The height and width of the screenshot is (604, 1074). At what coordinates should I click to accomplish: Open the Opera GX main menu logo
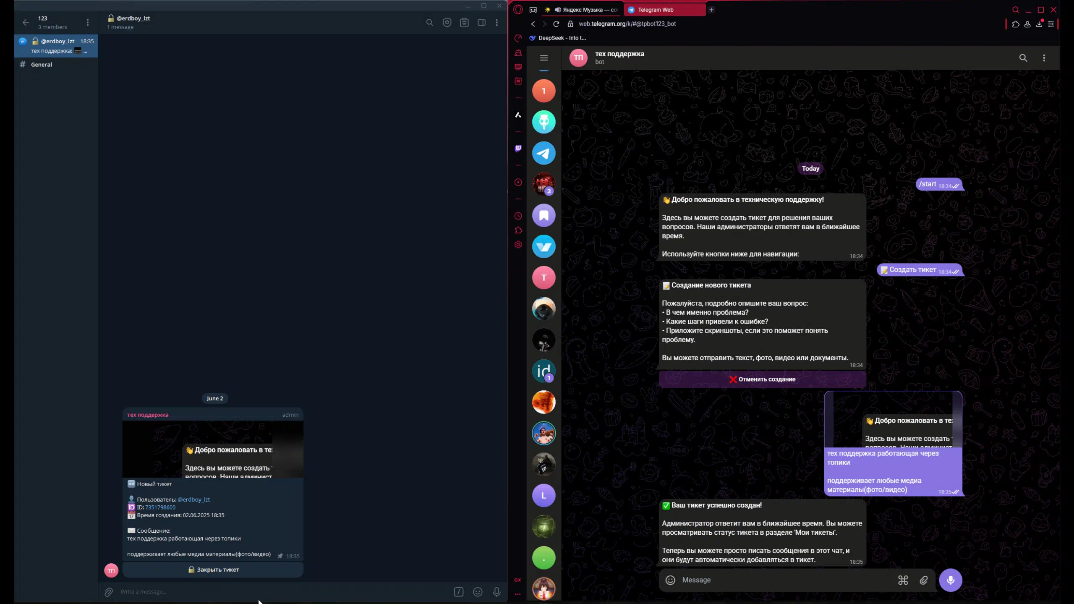pos(518,10)
